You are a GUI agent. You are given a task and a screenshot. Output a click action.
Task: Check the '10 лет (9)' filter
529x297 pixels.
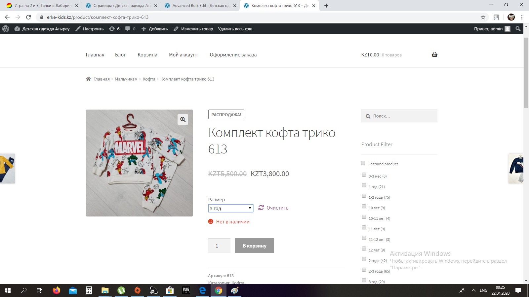(364, 206)
